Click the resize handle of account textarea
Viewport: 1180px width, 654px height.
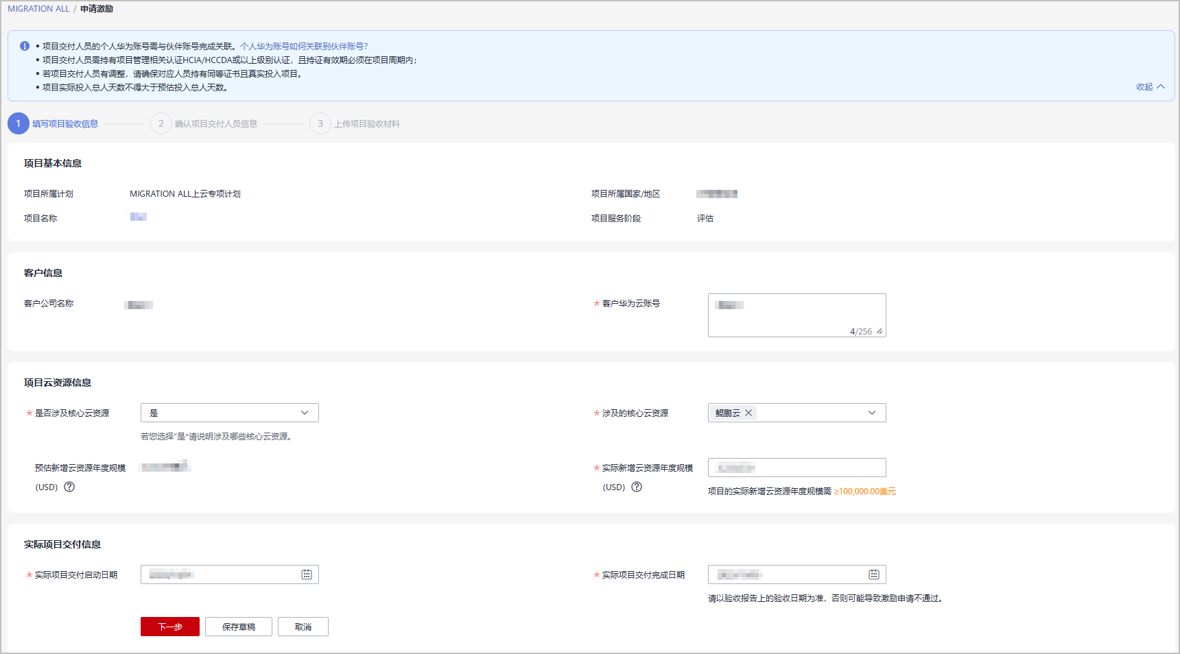pyautogui.click(x=880, y=331)
